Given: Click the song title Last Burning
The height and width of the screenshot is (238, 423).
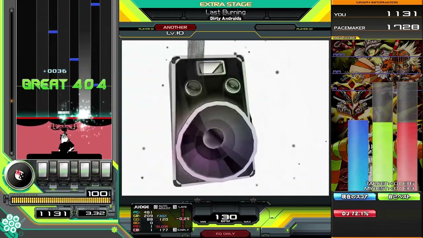Looking at the screenshot, I should pyautogui.click(x=226, y=12).
